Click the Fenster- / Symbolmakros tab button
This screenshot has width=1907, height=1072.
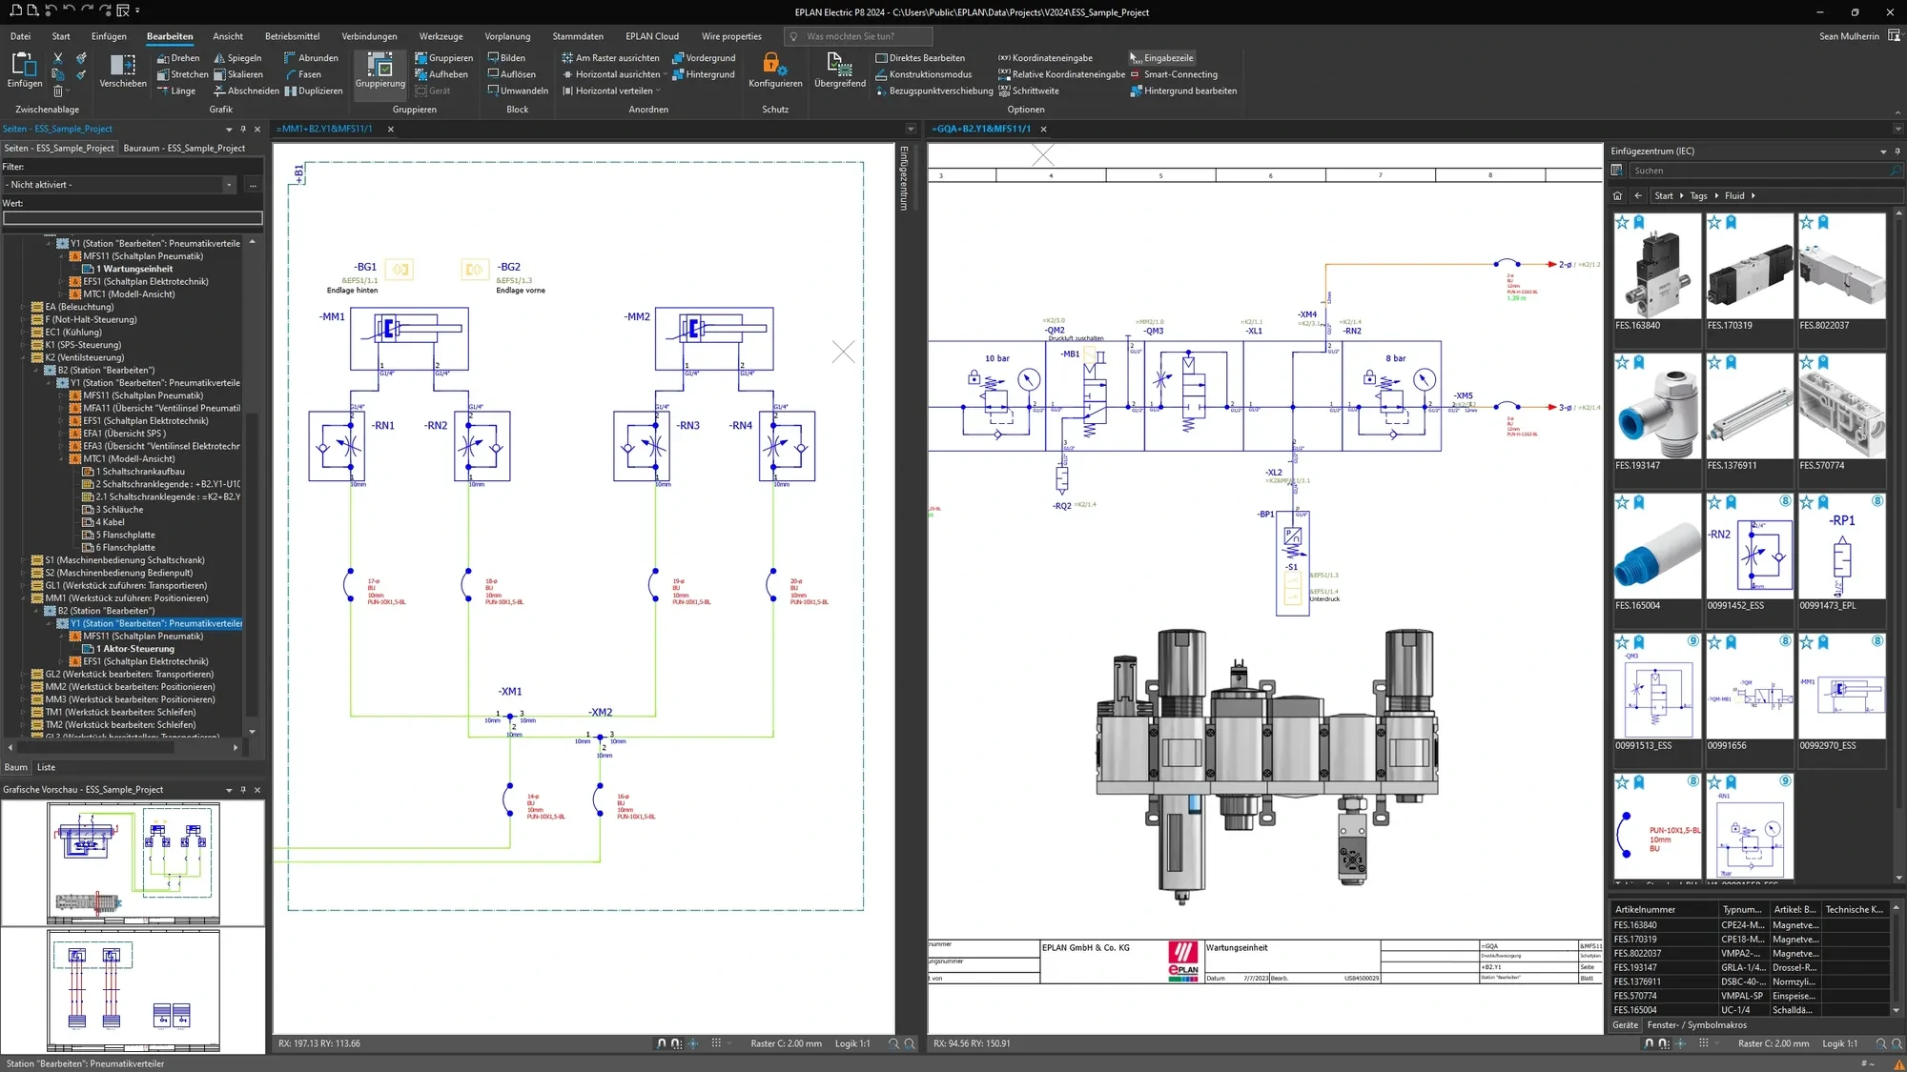click(1696, 1025)
